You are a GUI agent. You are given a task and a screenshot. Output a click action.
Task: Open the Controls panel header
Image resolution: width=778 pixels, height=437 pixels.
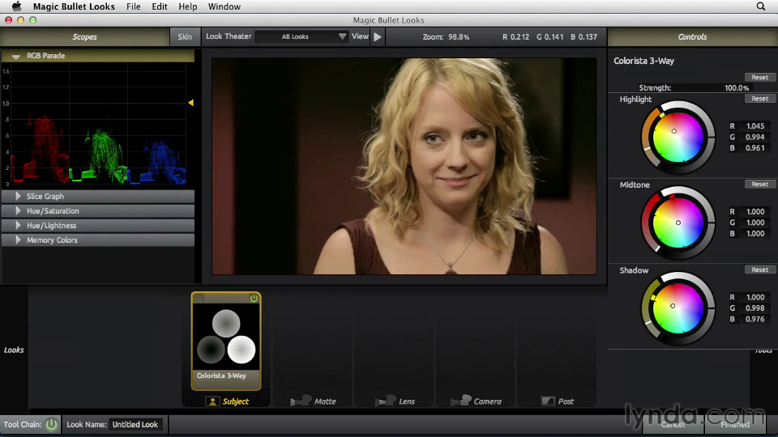coord(693,36)
